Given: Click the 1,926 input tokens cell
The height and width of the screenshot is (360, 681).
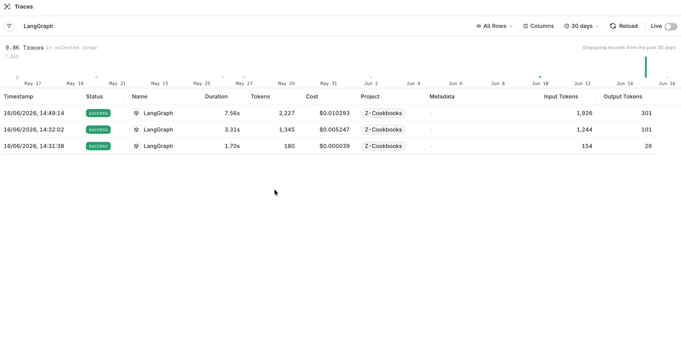Looking at the screenshot, I should [585, 113].
